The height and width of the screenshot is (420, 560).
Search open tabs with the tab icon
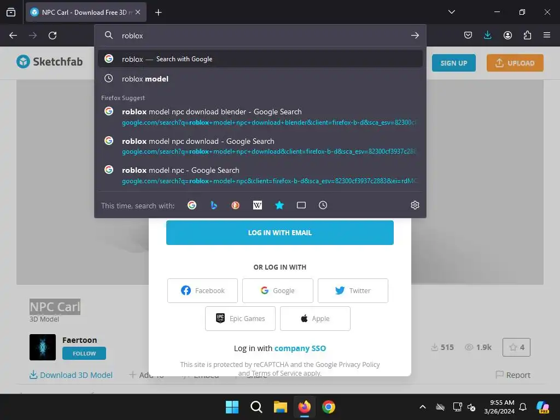click(x=301, y=206)
